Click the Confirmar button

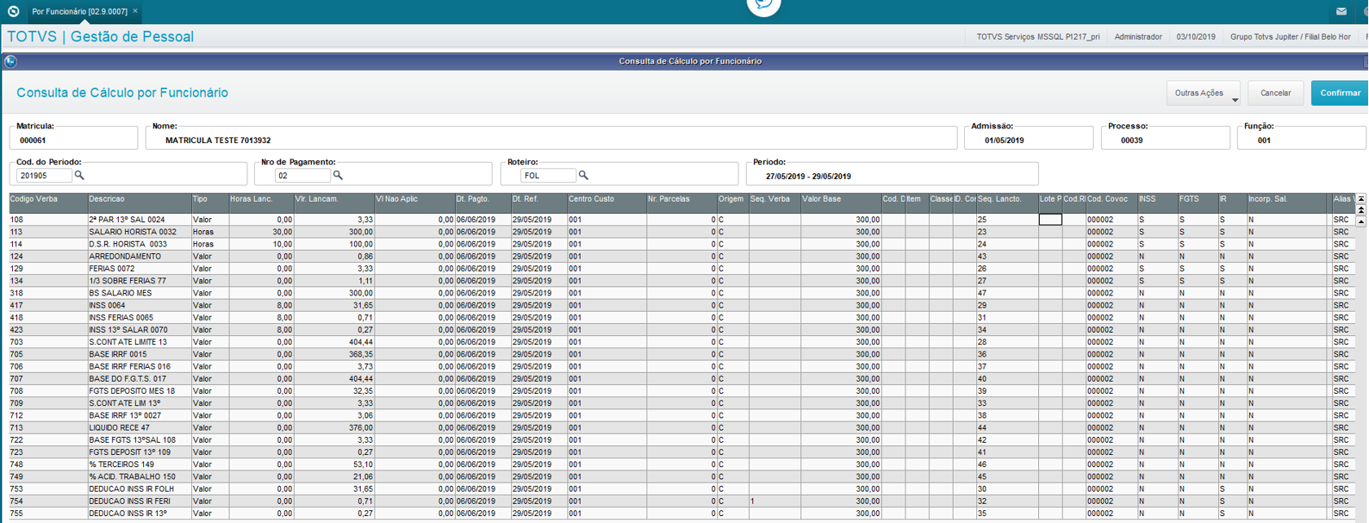(1341, 93)
